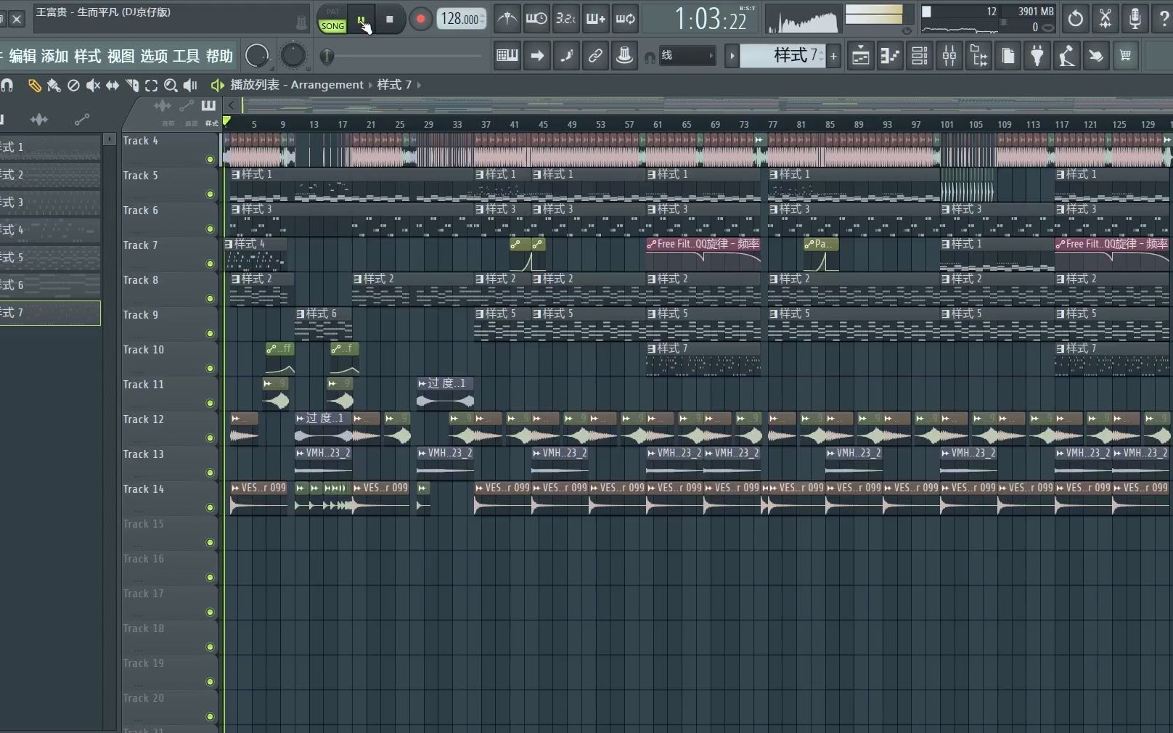Pause playback with the pause button

[361, 20]
